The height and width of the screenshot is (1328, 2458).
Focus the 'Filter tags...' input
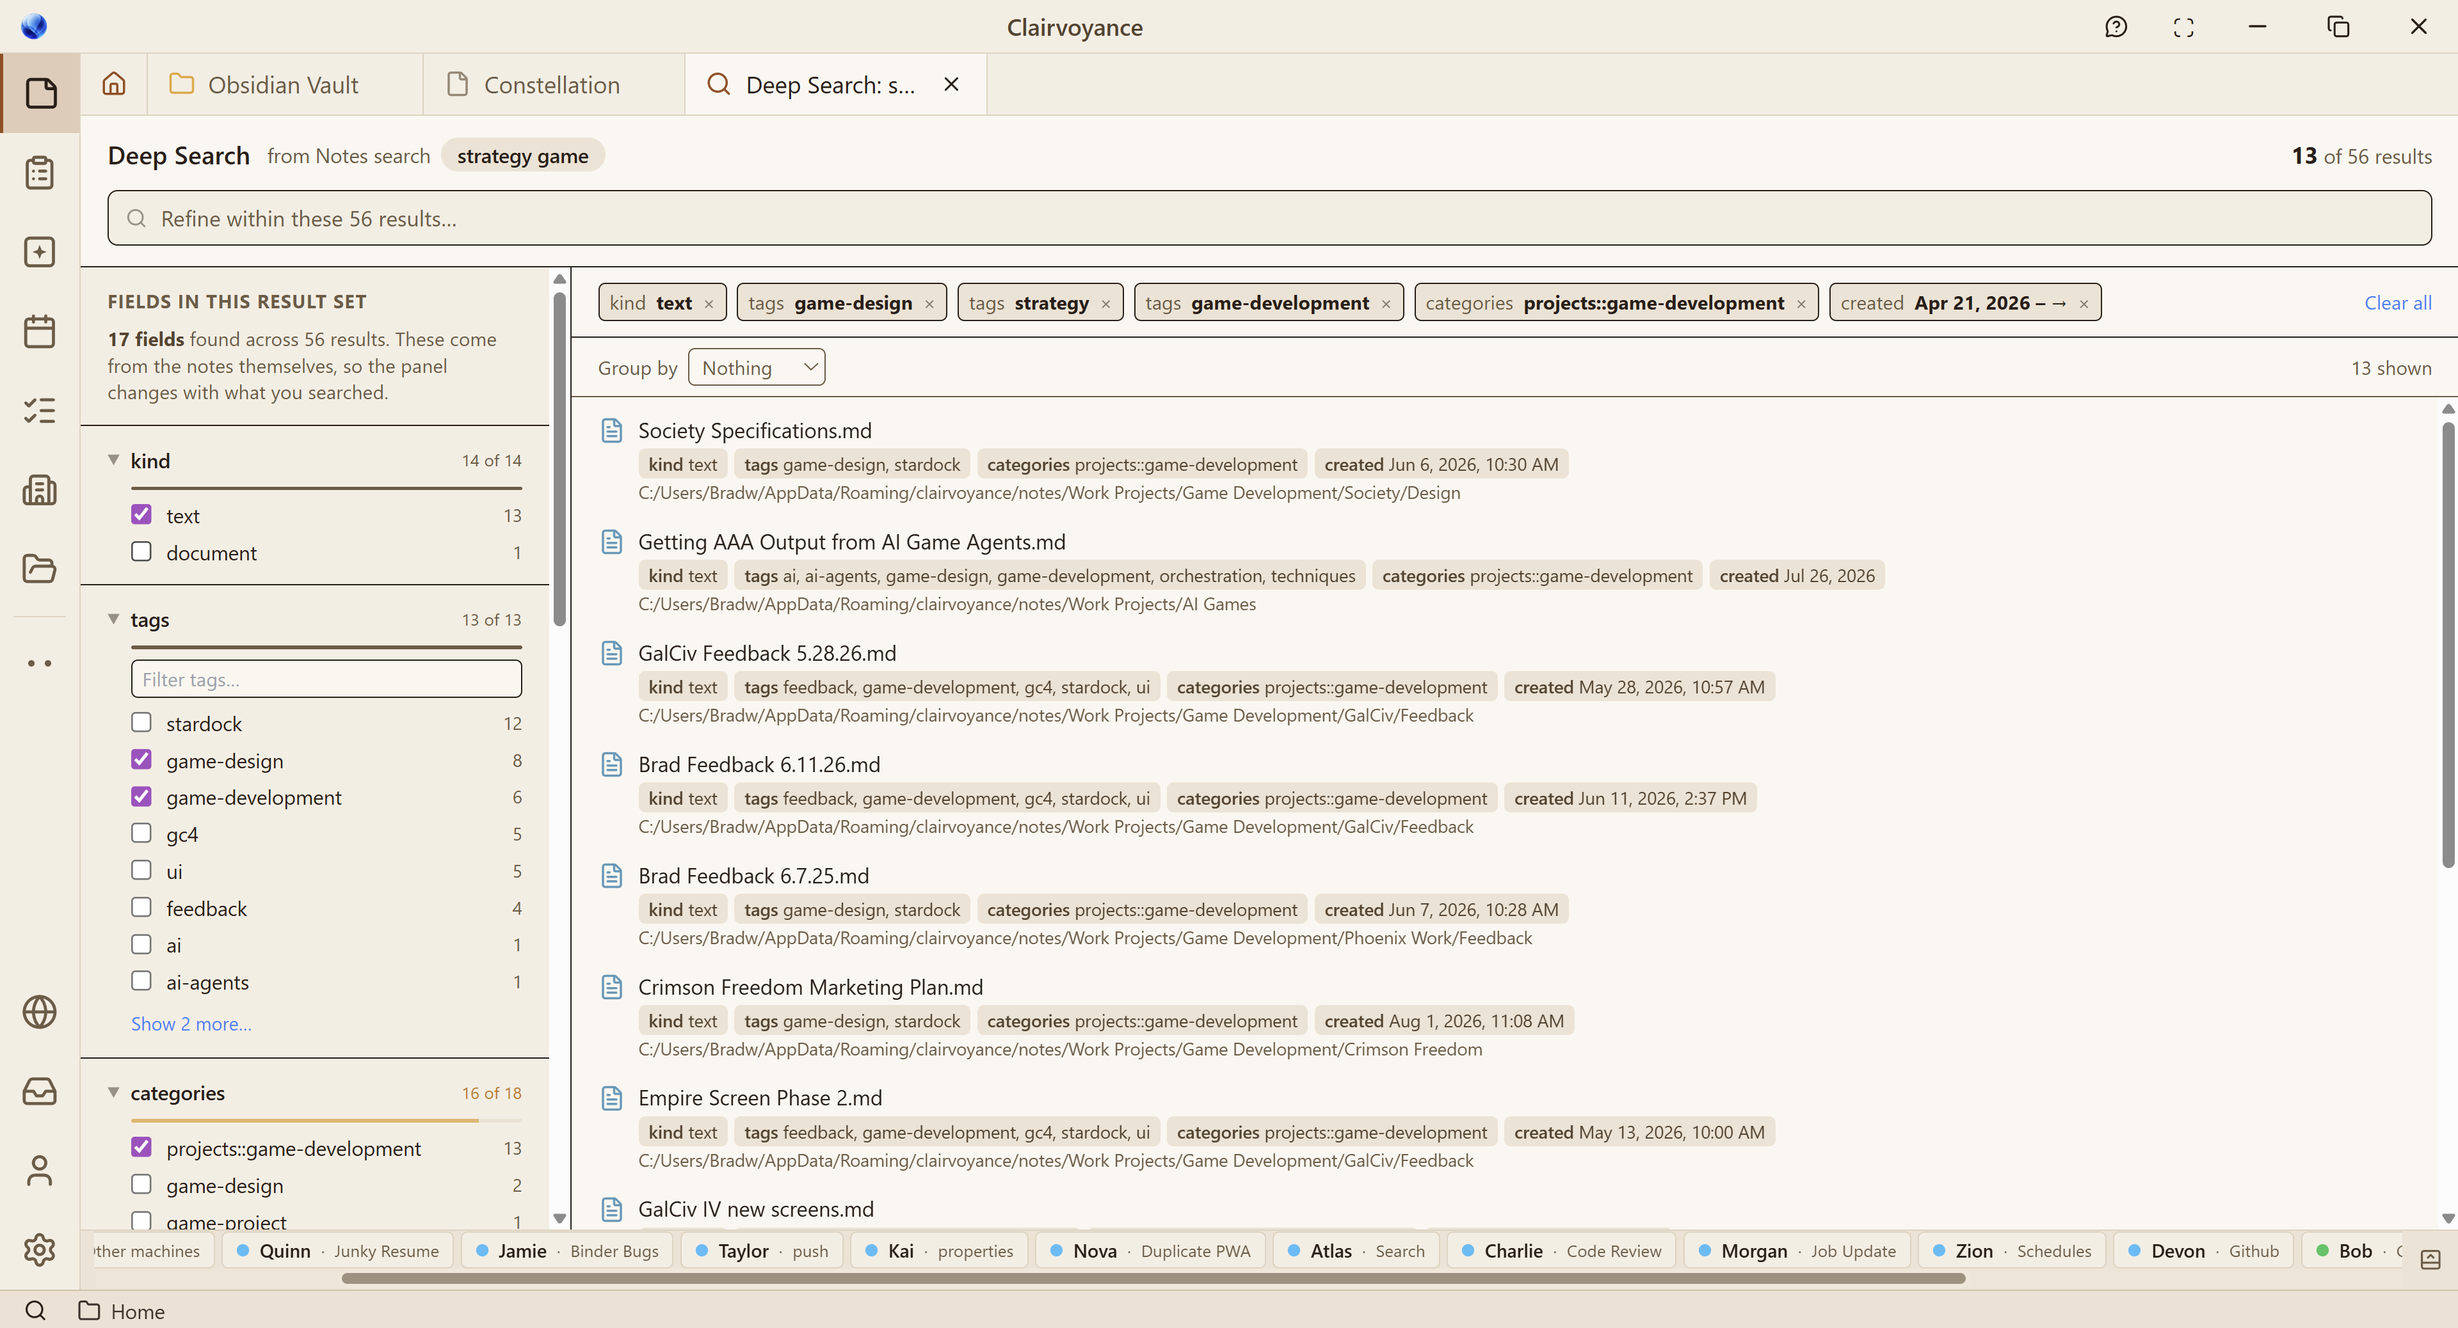[x=326, y=679]
